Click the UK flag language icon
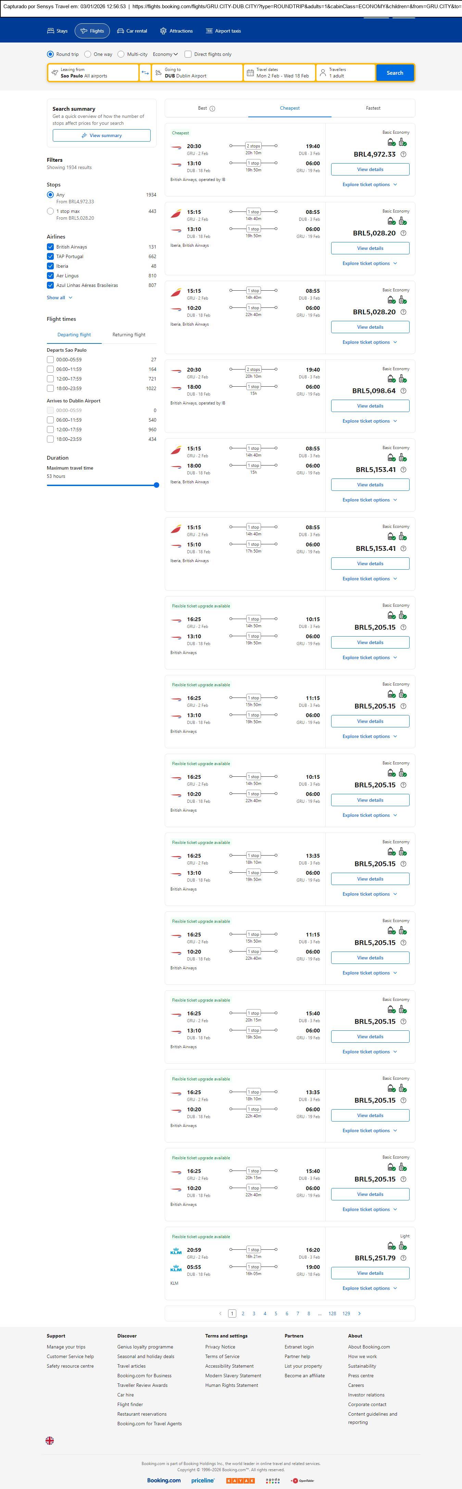This screenshot has height=1489, width=462. 50,1440
